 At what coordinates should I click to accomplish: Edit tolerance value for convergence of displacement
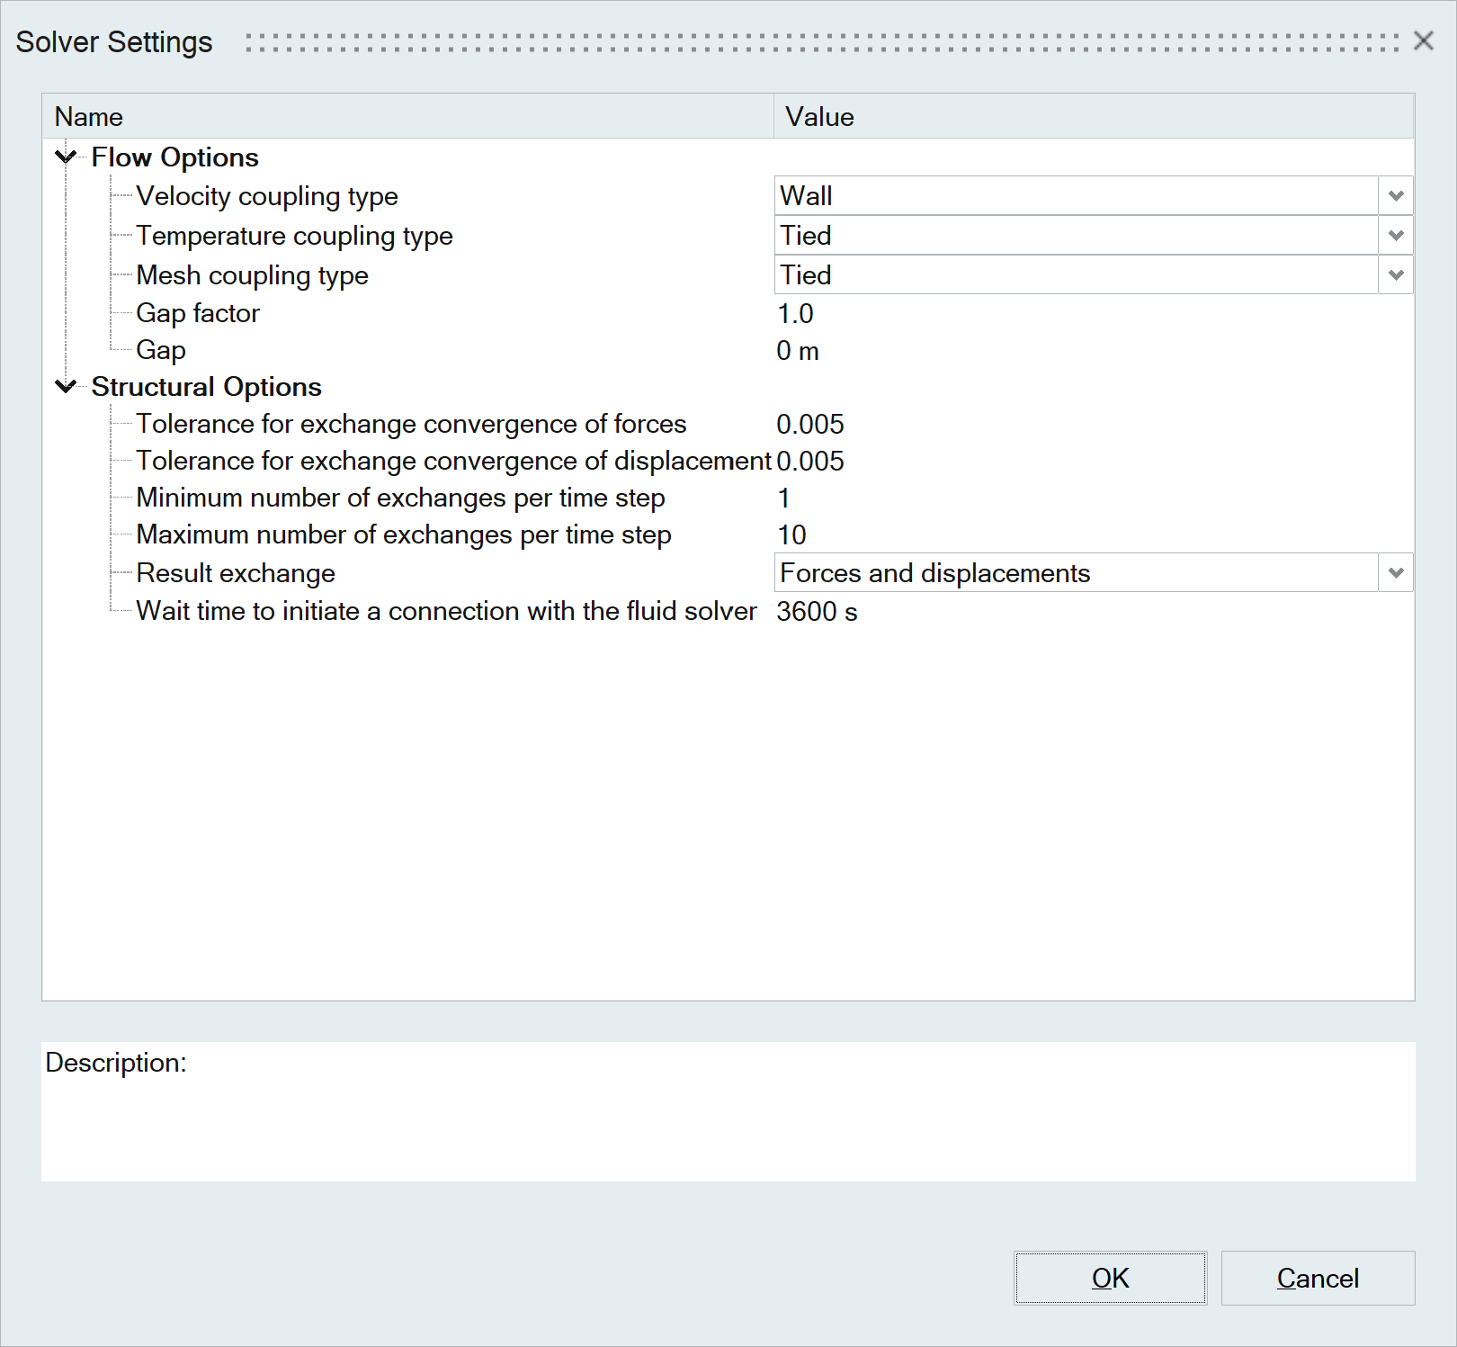coord(810,462)
